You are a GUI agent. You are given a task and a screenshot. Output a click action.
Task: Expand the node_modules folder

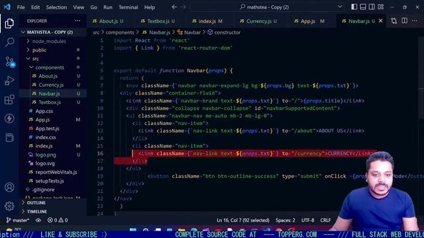[x=49, y=41]
